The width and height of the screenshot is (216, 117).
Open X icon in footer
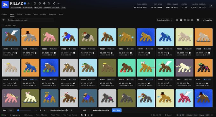(x=88, y=115)
